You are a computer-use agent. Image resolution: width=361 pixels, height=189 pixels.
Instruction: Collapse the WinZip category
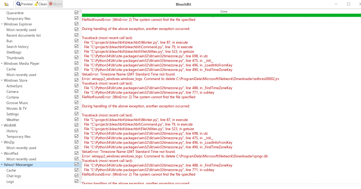click(2, 142)
